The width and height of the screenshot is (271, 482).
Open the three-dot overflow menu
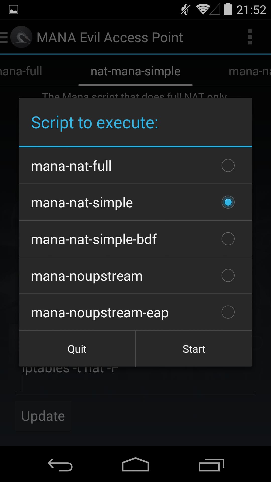[250, 37]
